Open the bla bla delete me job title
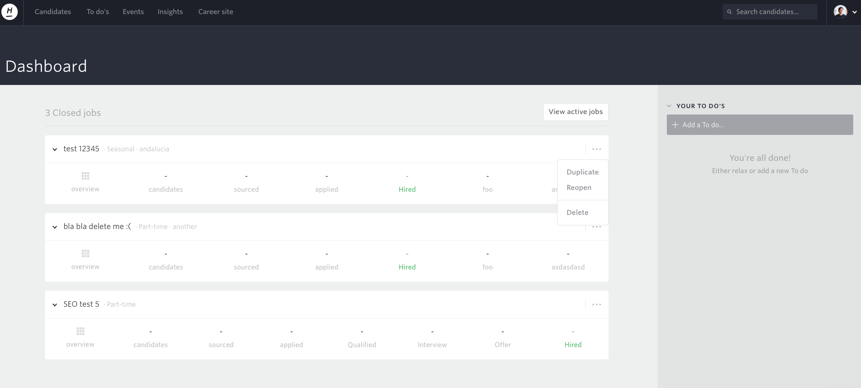This screenshot has width=861, height=388. click(x=97, y=227)
